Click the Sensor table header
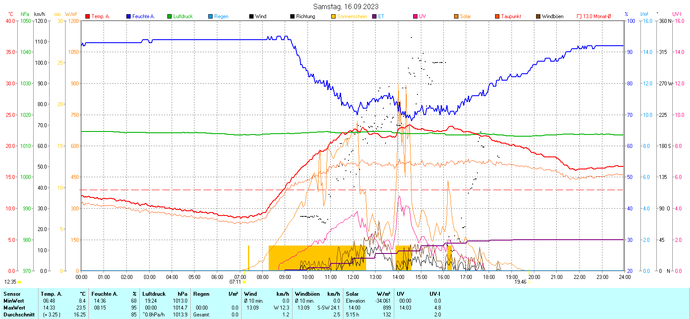This screenshot has width=690, height=319. tap(12, 294)
